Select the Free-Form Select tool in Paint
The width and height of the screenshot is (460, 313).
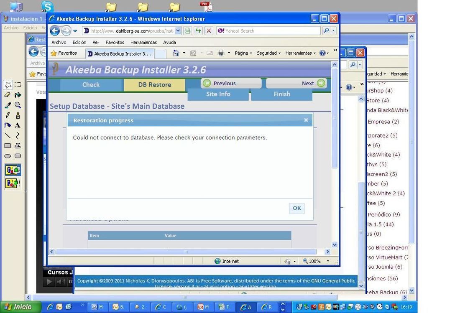point(8,85)
